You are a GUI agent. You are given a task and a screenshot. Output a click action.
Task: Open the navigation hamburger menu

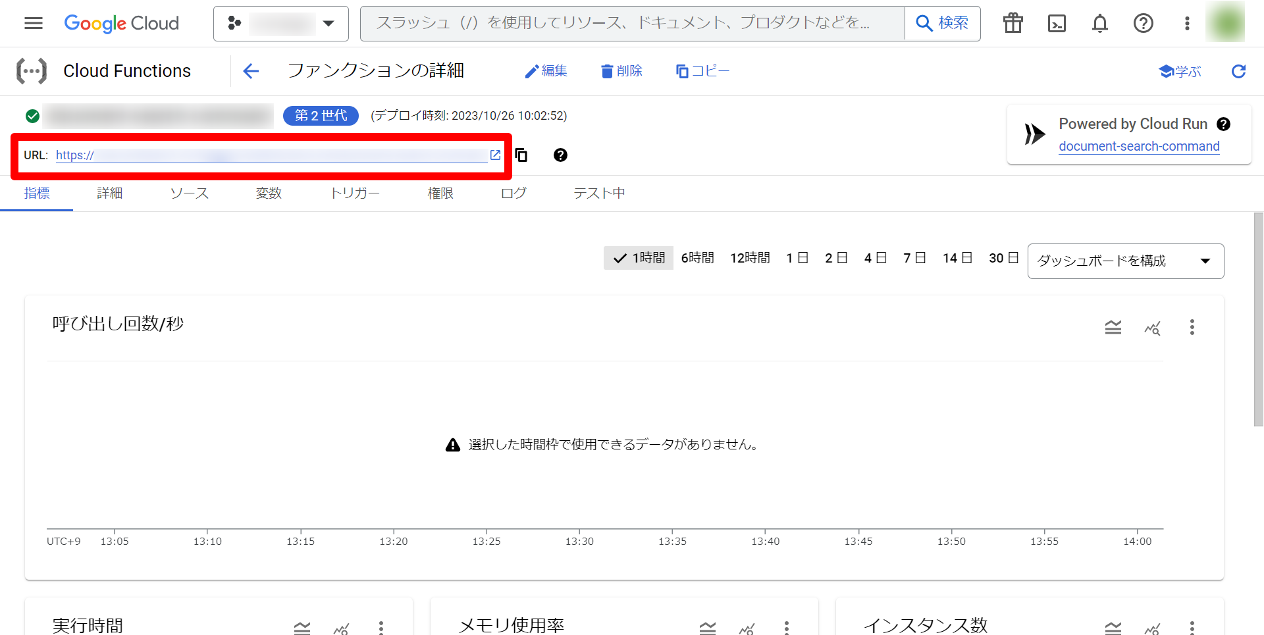point(33,23)
